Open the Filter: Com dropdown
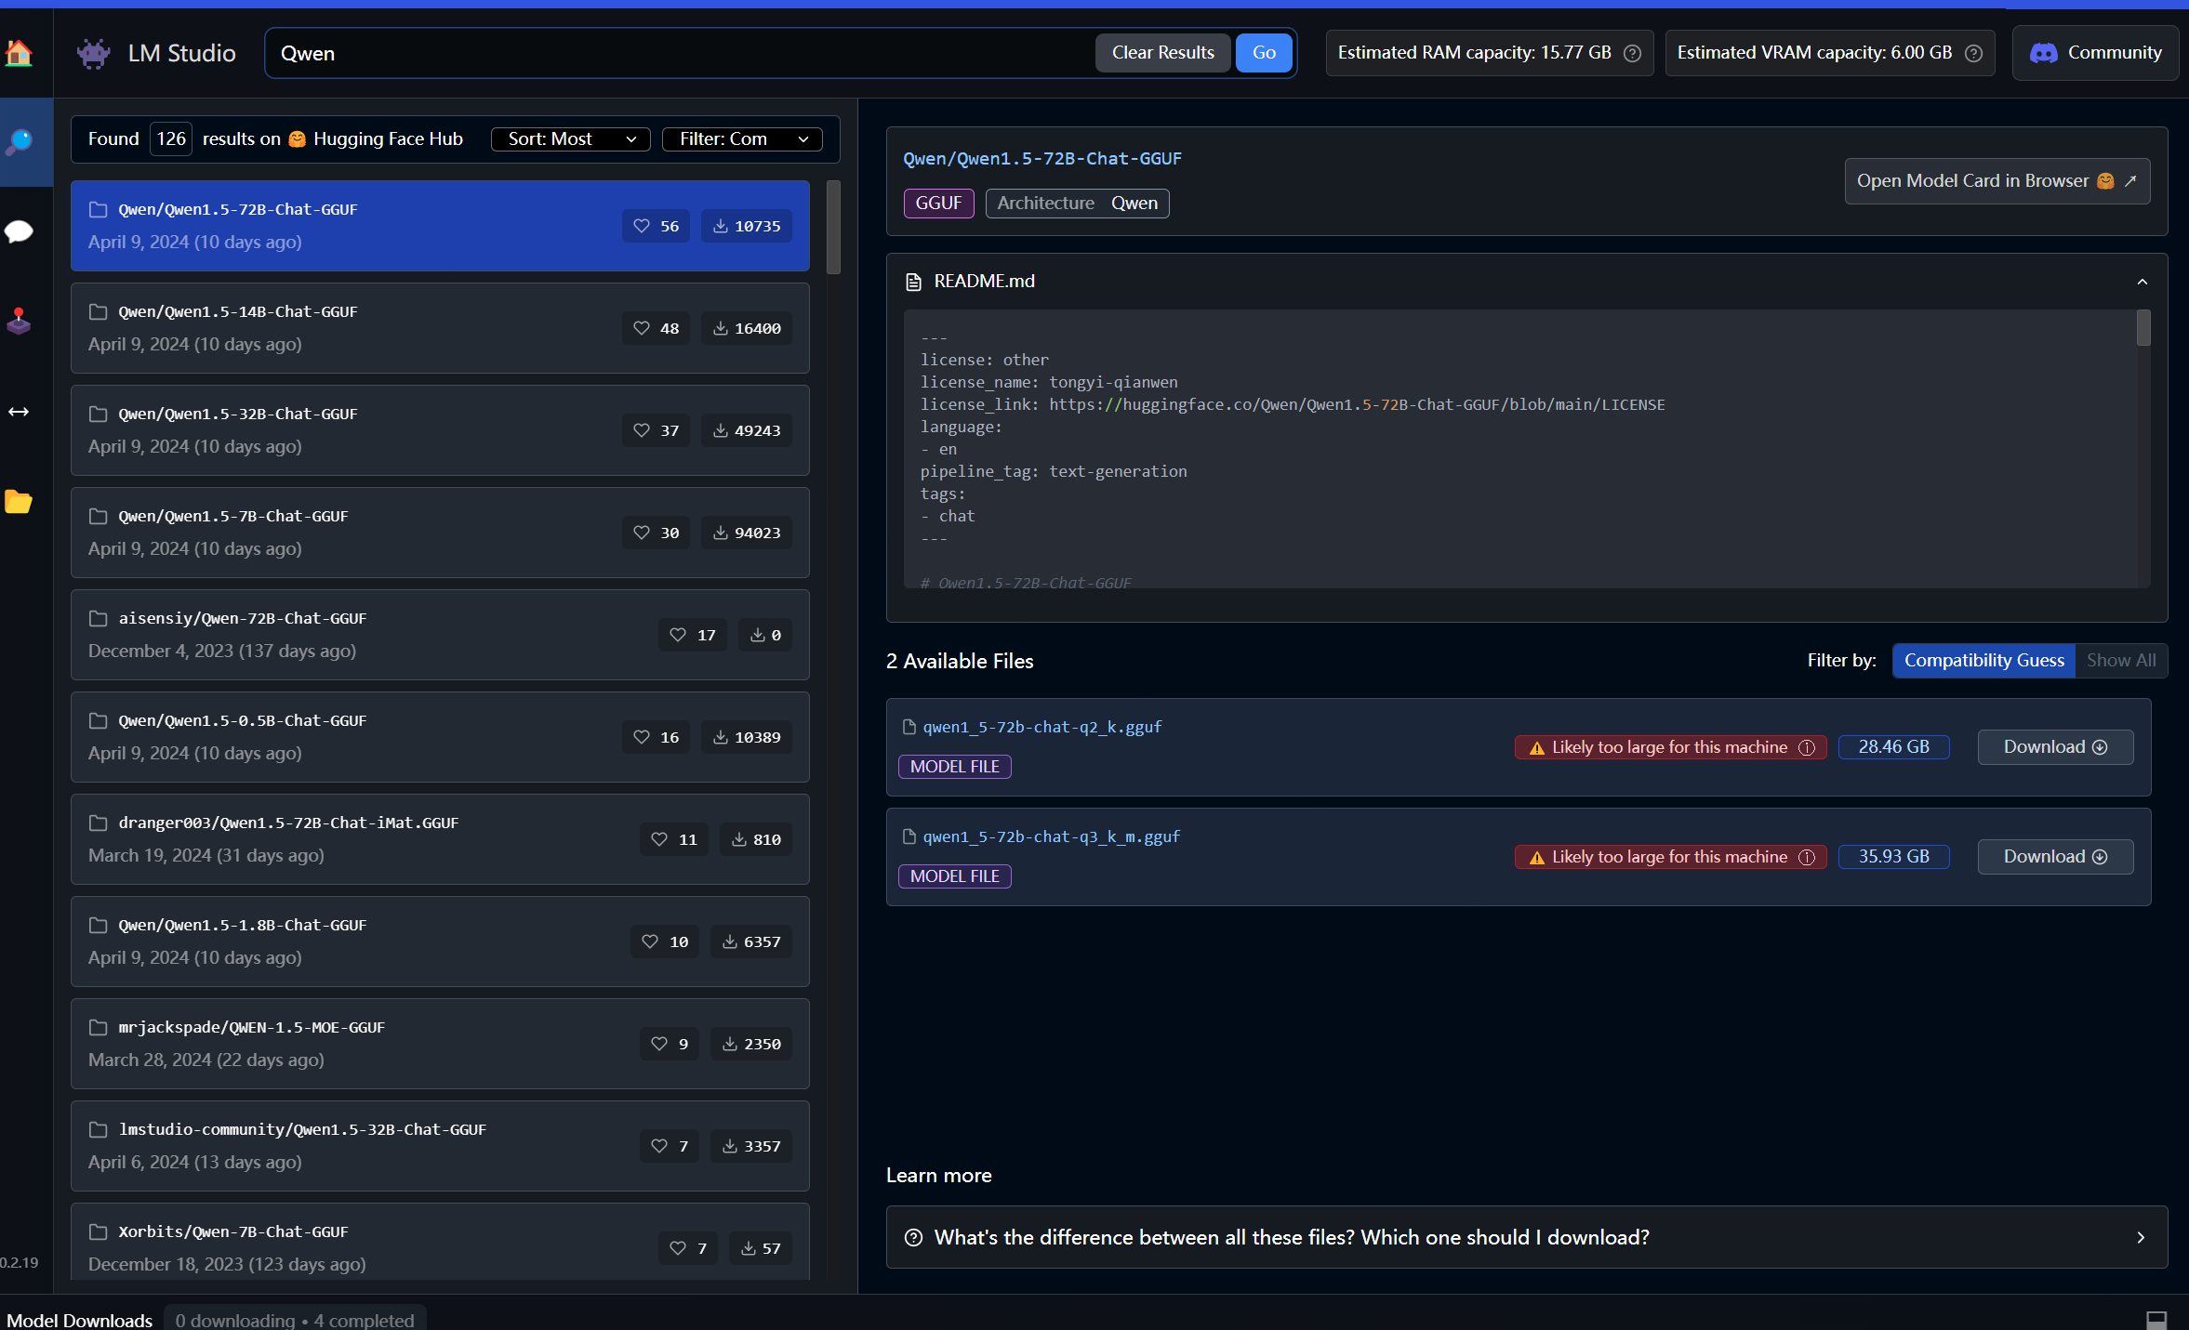The height and width of the screenshot is (1330, 2189). pyautogui.click(x=742, y=138)
